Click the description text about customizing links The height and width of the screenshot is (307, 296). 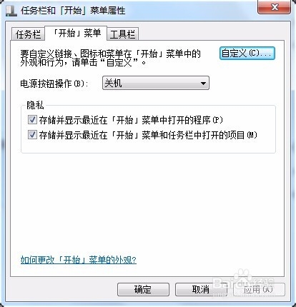pos(110,58)
